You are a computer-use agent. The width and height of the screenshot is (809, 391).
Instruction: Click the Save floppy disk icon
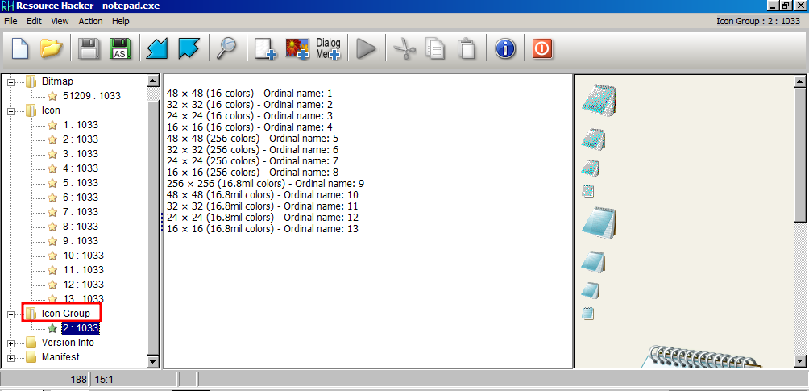click(89, 49)
